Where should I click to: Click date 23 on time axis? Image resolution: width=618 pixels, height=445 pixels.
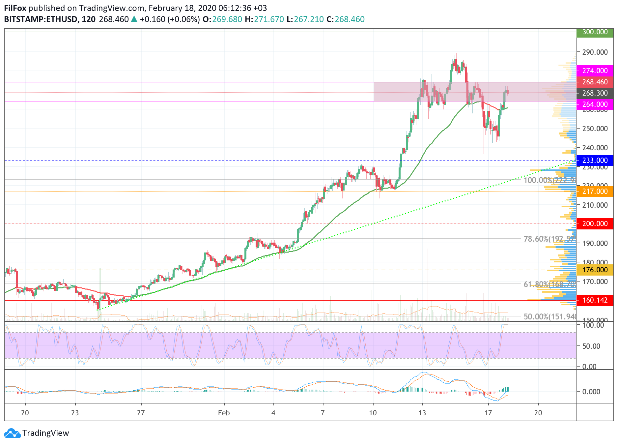tap(75, 413)
